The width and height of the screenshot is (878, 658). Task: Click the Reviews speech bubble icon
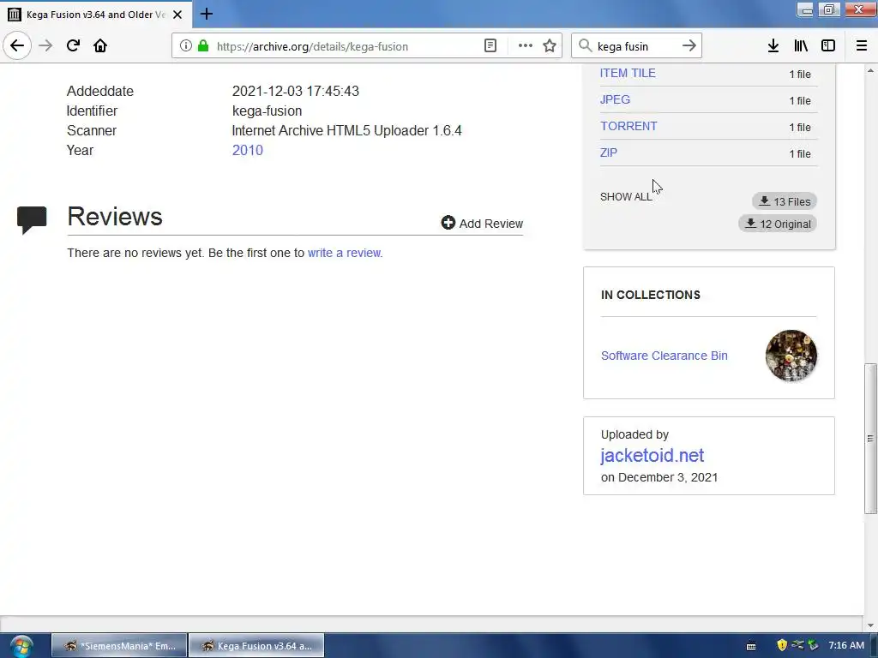[32, 220]
